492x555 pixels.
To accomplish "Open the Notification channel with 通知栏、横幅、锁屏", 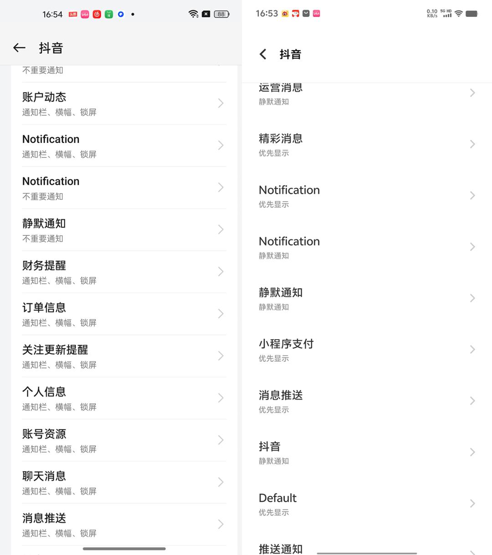I will pyautogui.click(x=124, y=146).
